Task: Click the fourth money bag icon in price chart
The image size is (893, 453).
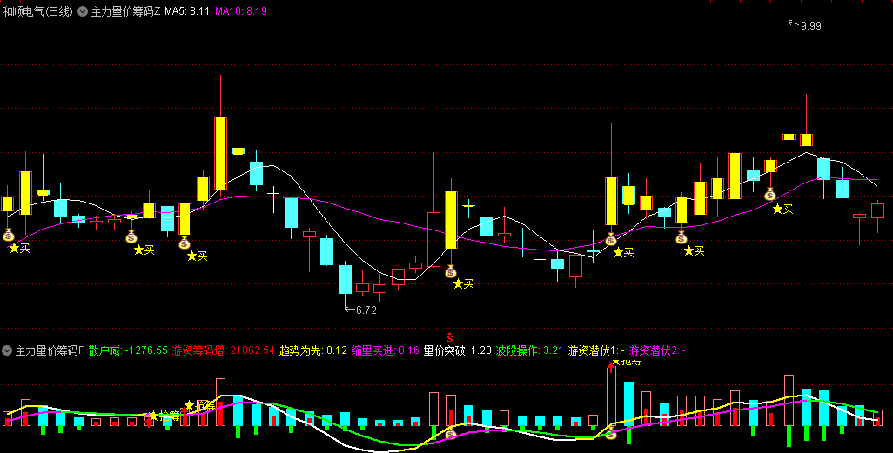Action: point(451,271)
